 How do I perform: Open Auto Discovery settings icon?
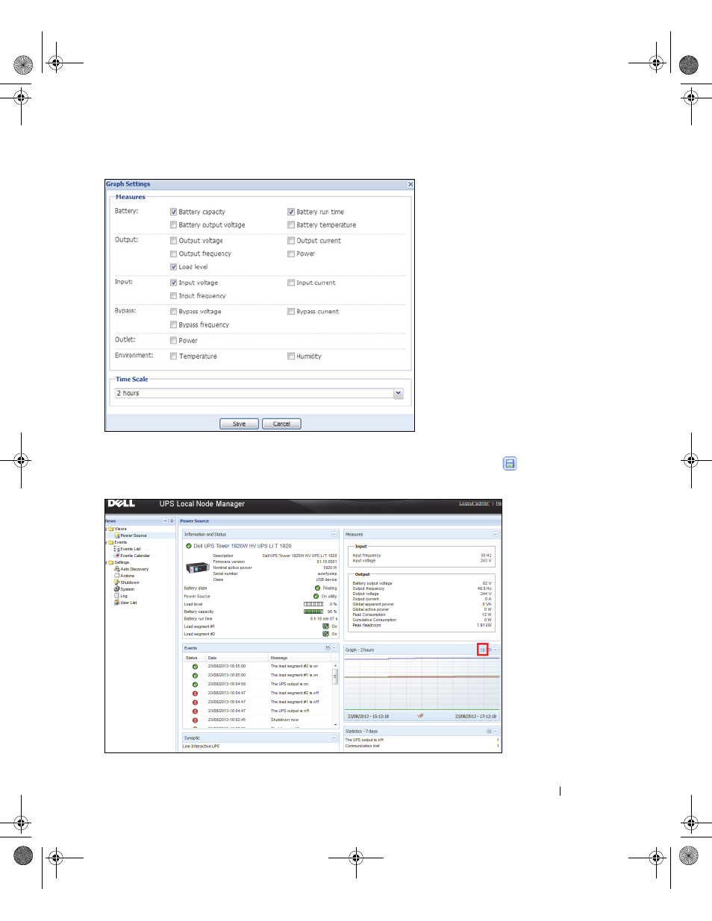117,569
